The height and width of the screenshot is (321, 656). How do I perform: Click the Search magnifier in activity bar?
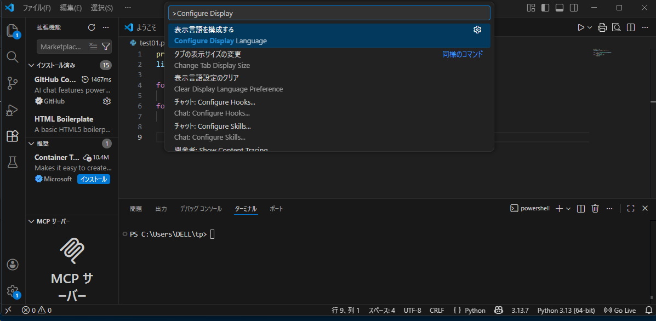pyautogui.click(x=13, y=57)
